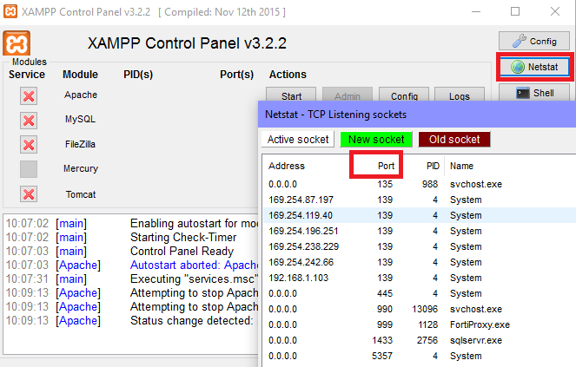Click the Apache Admin button
The height and width of the screenshot is (367, 576).
click(347, 96)
